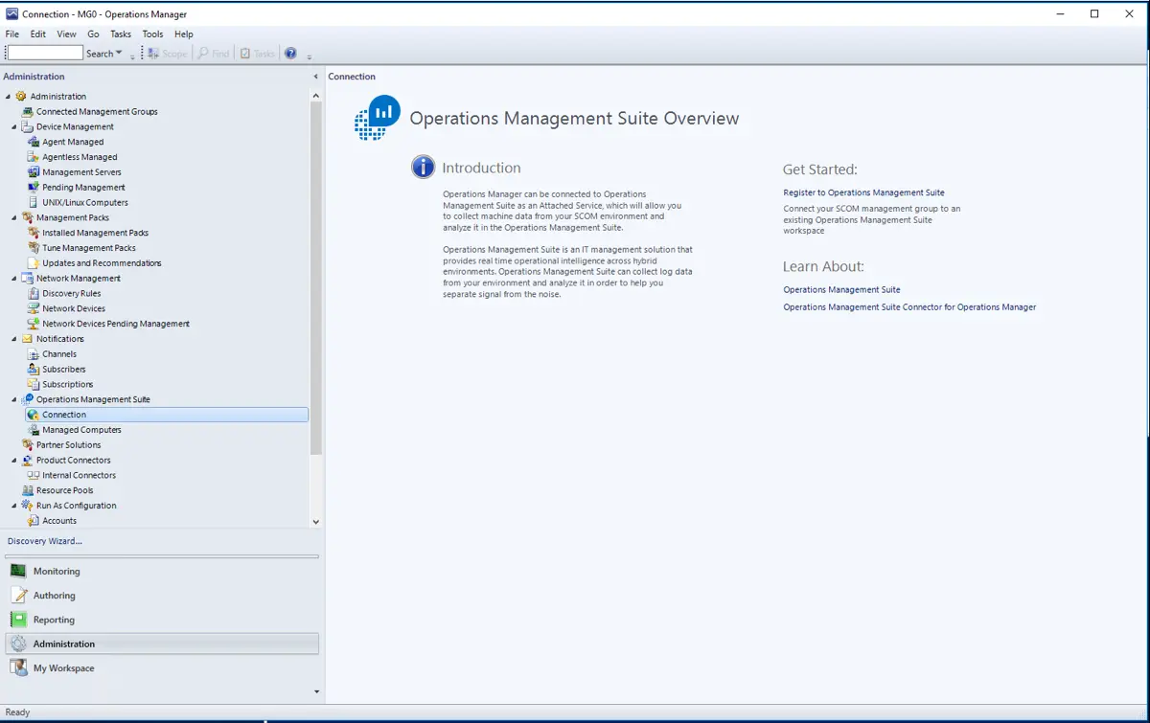Viewport: 1150px width, 723px height.
Task: Click the Resource Pools icon
Action: [28, 490]
